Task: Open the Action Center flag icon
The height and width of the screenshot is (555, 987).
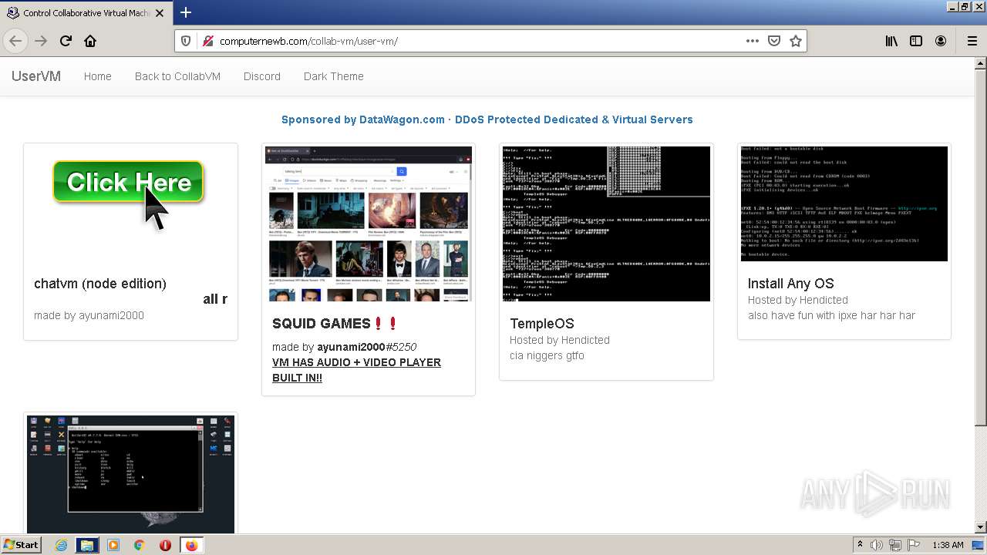Action: tap(915, 545)
